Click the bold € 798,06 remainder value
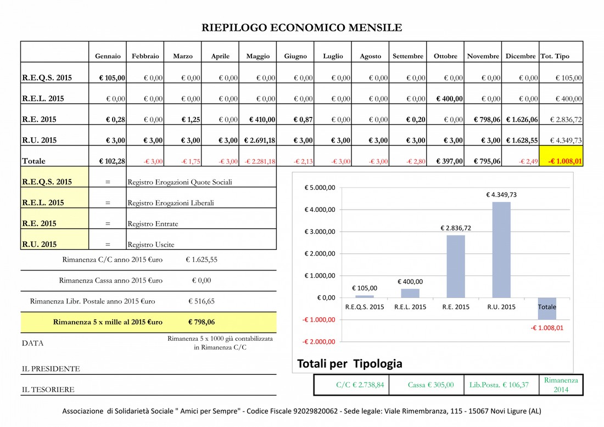Screen dimensions: 604x427 click(x=202, y=322)
